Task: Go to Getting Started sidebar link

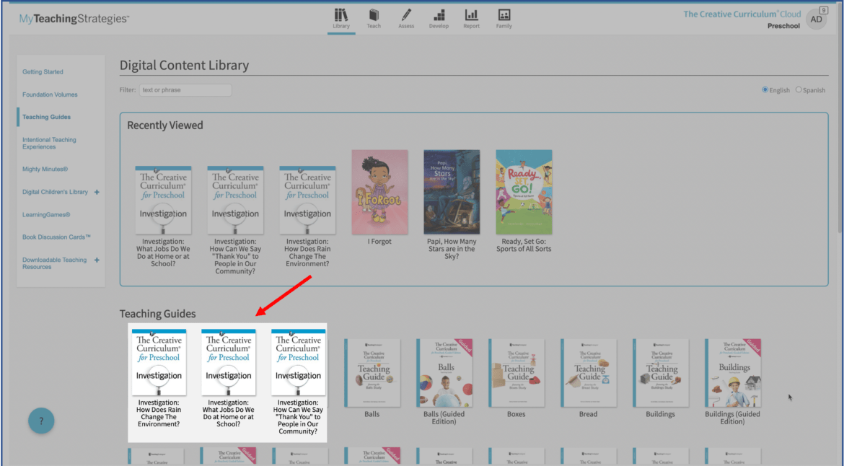Action: (43, 72)
